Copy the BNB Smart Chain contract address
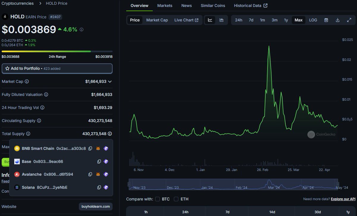357x216 pixels. click(90, 148)
